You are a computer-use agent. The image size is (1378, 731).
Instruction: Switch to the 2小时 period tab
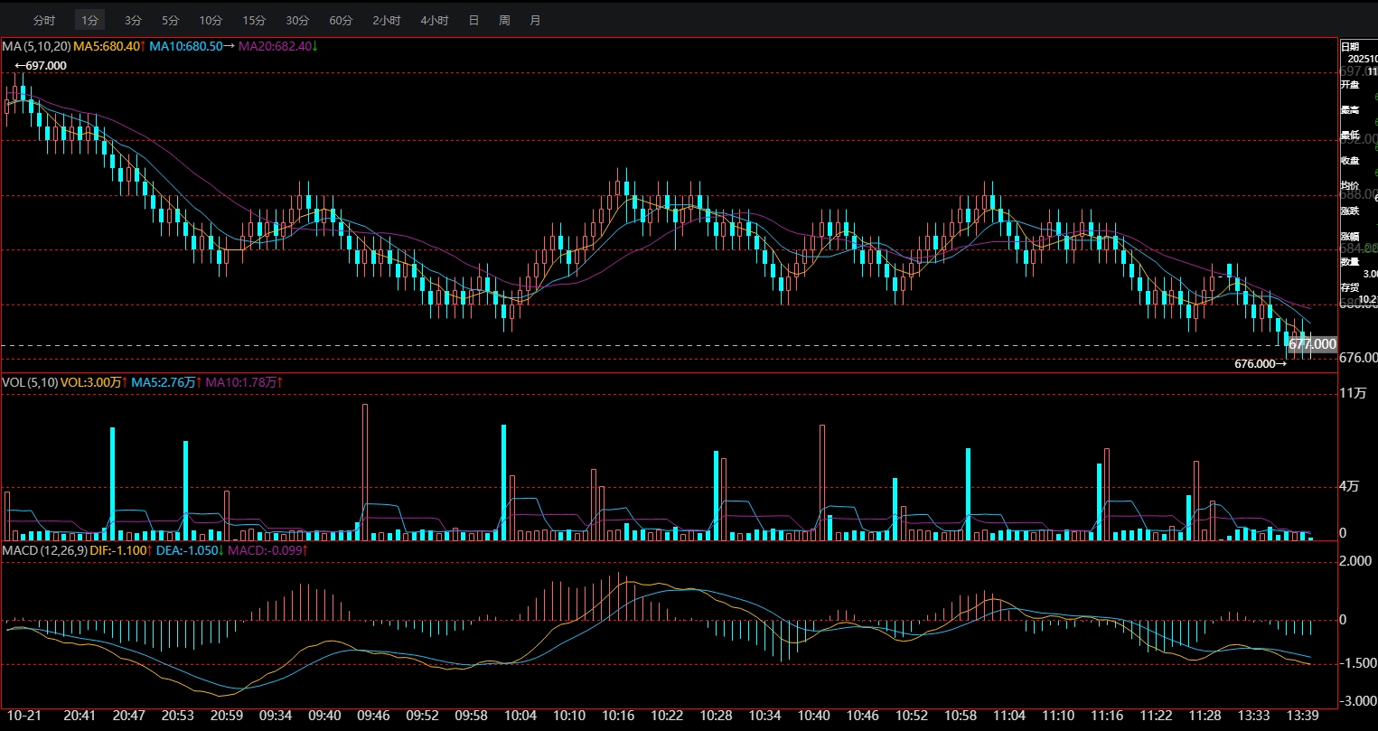(x=387, y=20)
